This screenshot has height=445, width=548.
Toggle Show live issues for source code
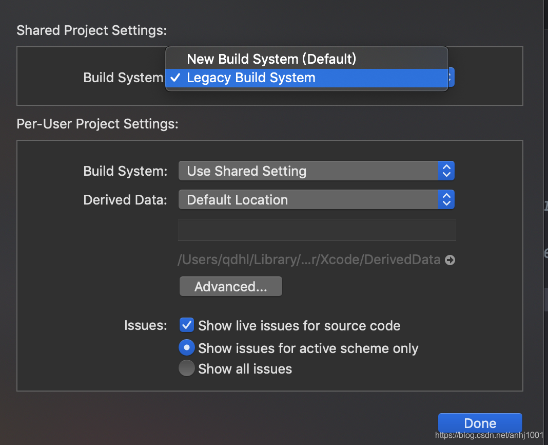click(187, 325)
